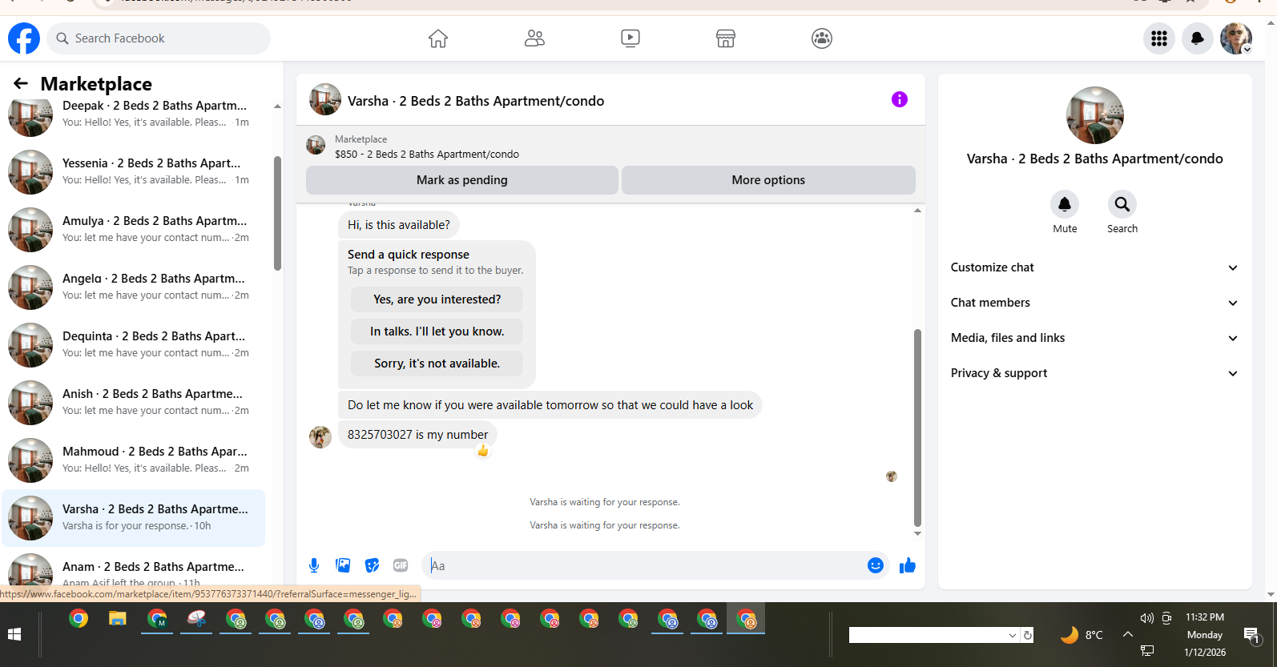
Task: Open the Friends icon in top navigation
Action: (534, 38)
